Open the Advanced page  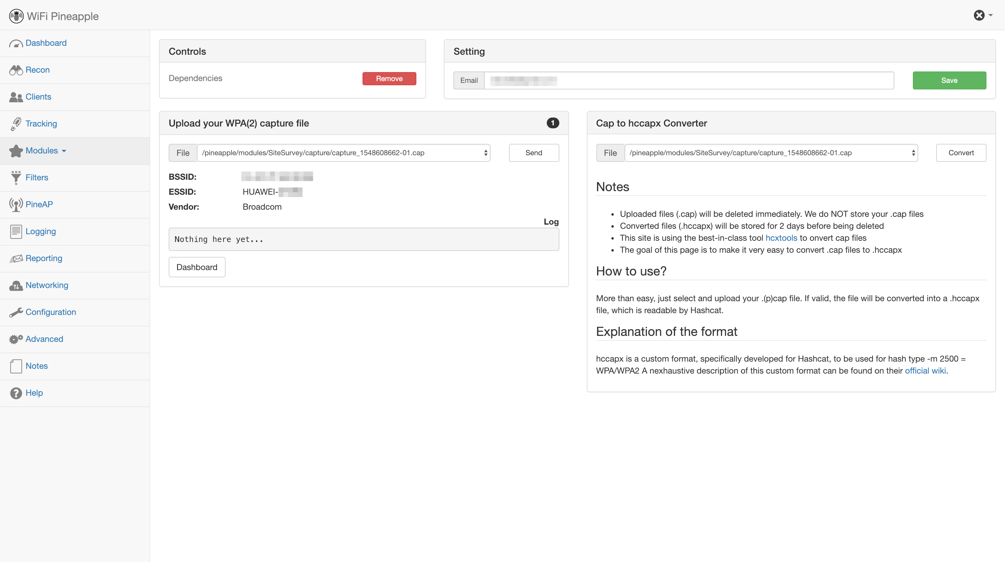44,339
